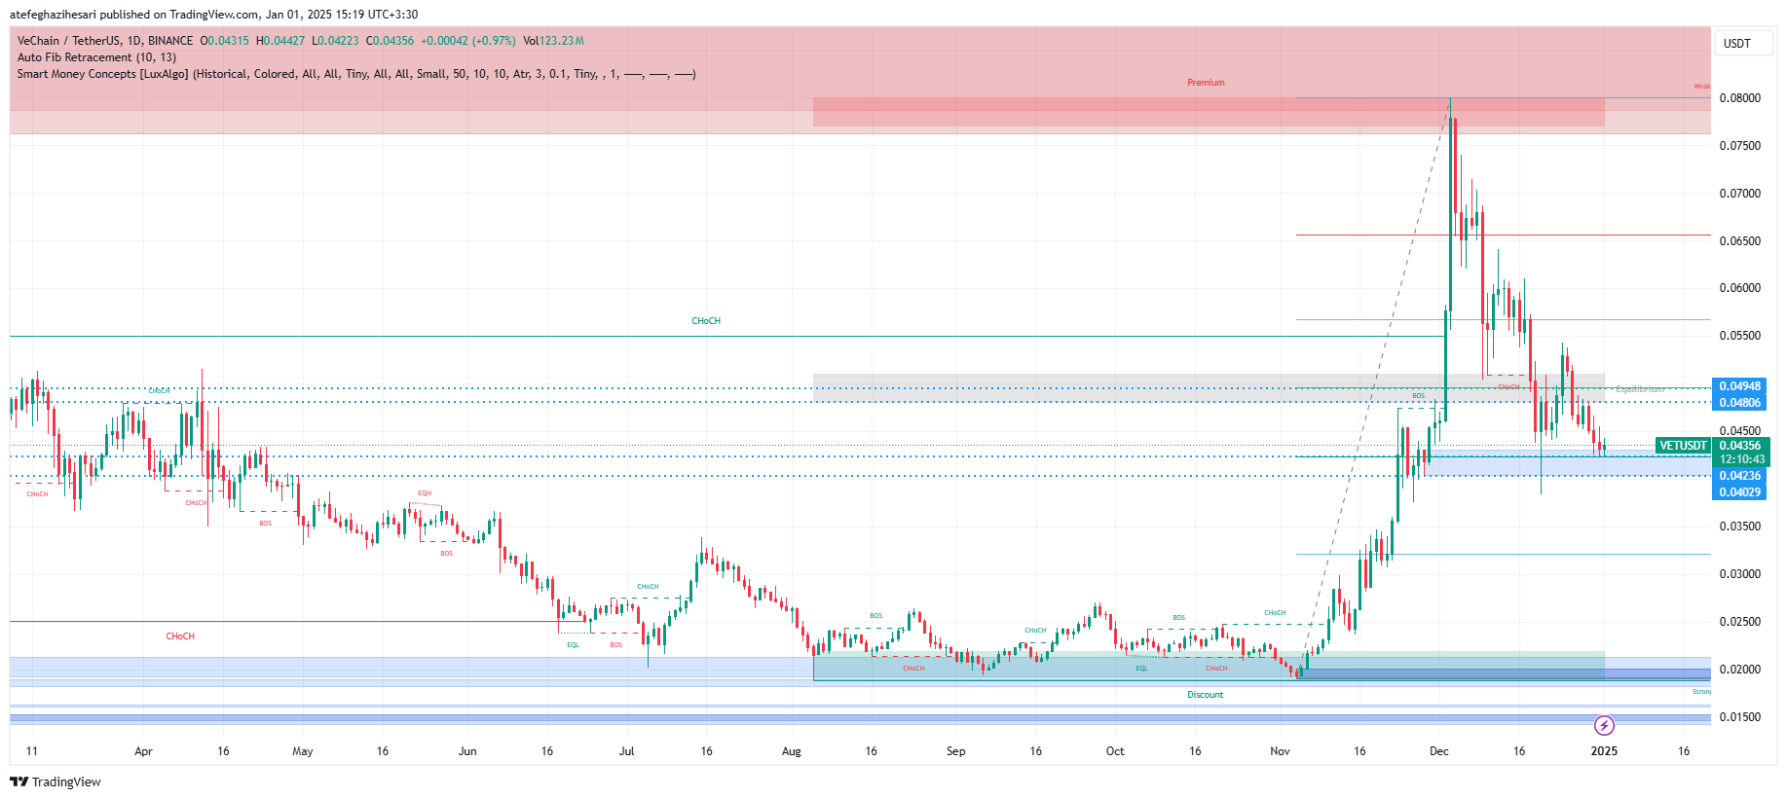Click the Premium zone label
The width and height of the screenshot is (1787, 799).
point(1206,83)
